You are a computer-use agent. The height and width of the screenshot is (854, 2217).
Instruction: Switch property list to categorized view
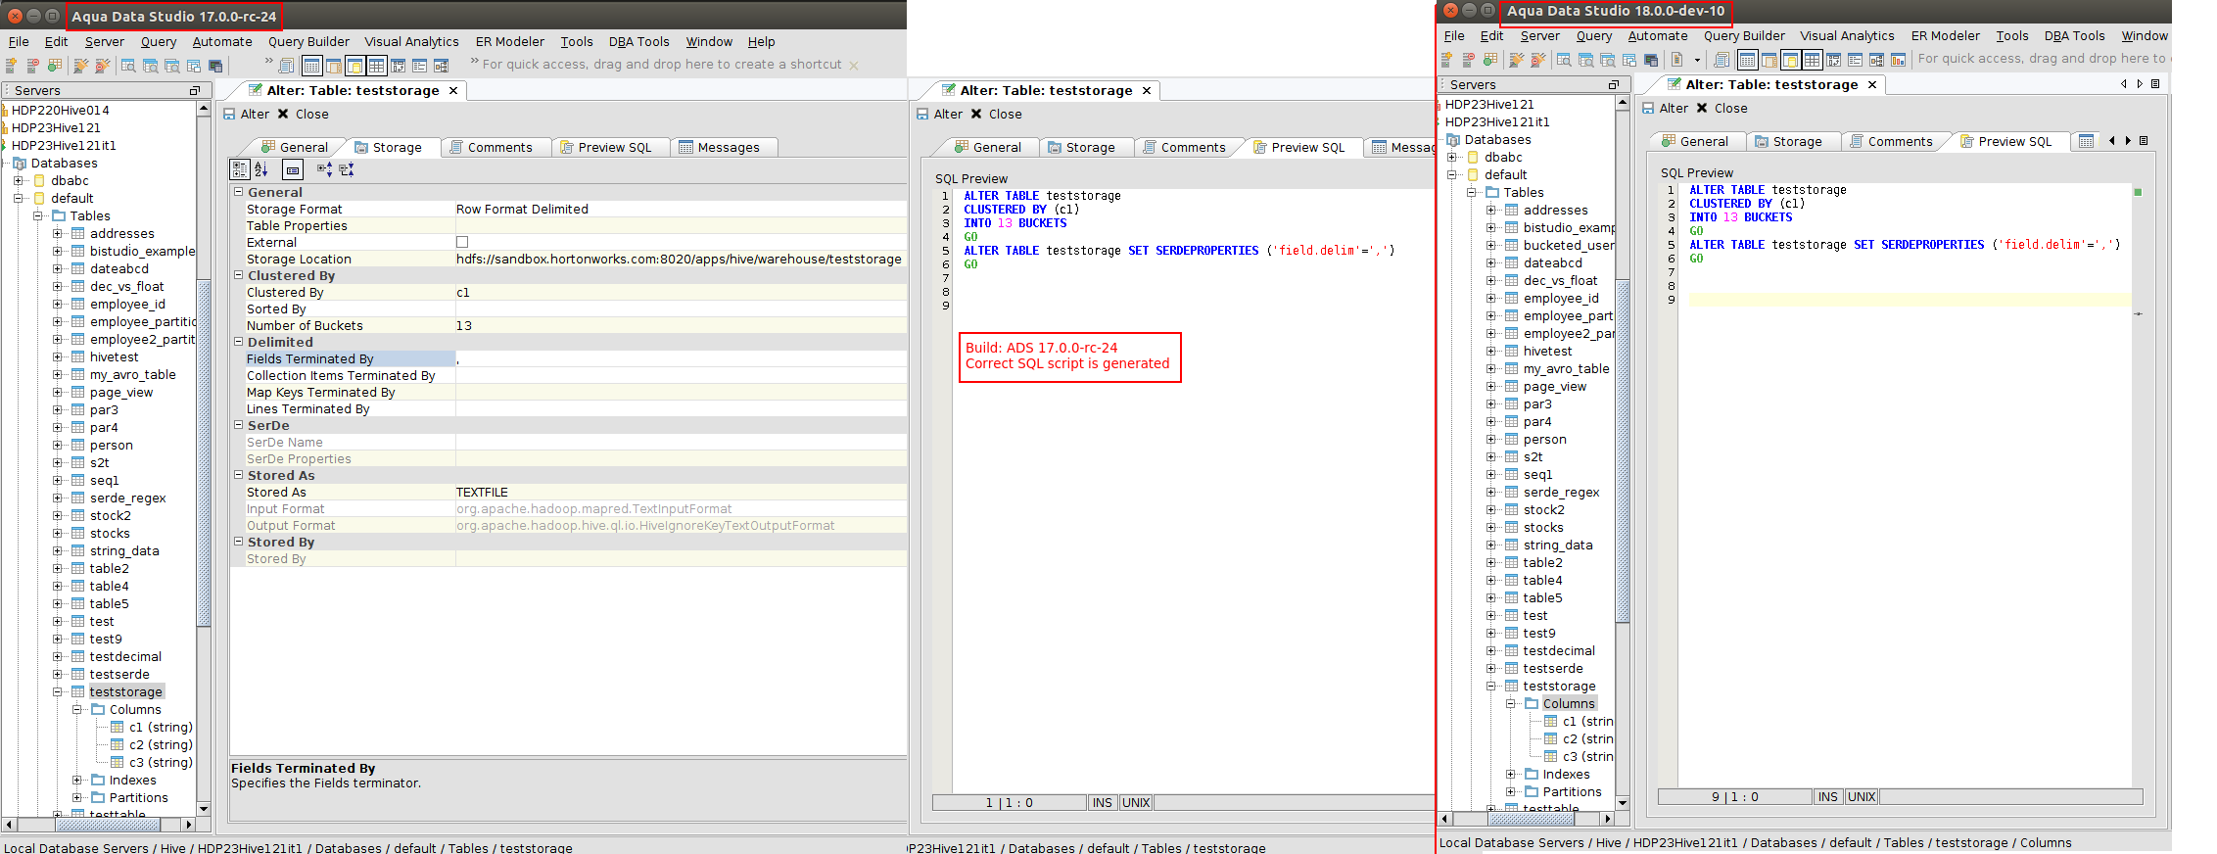coord(240,169)
